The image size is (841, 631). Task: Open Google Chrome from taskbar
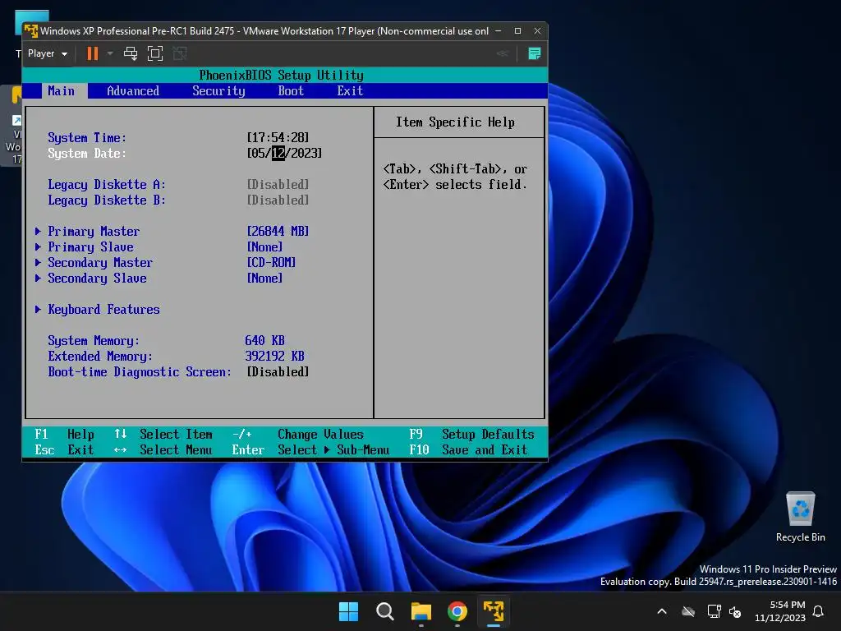457,611
